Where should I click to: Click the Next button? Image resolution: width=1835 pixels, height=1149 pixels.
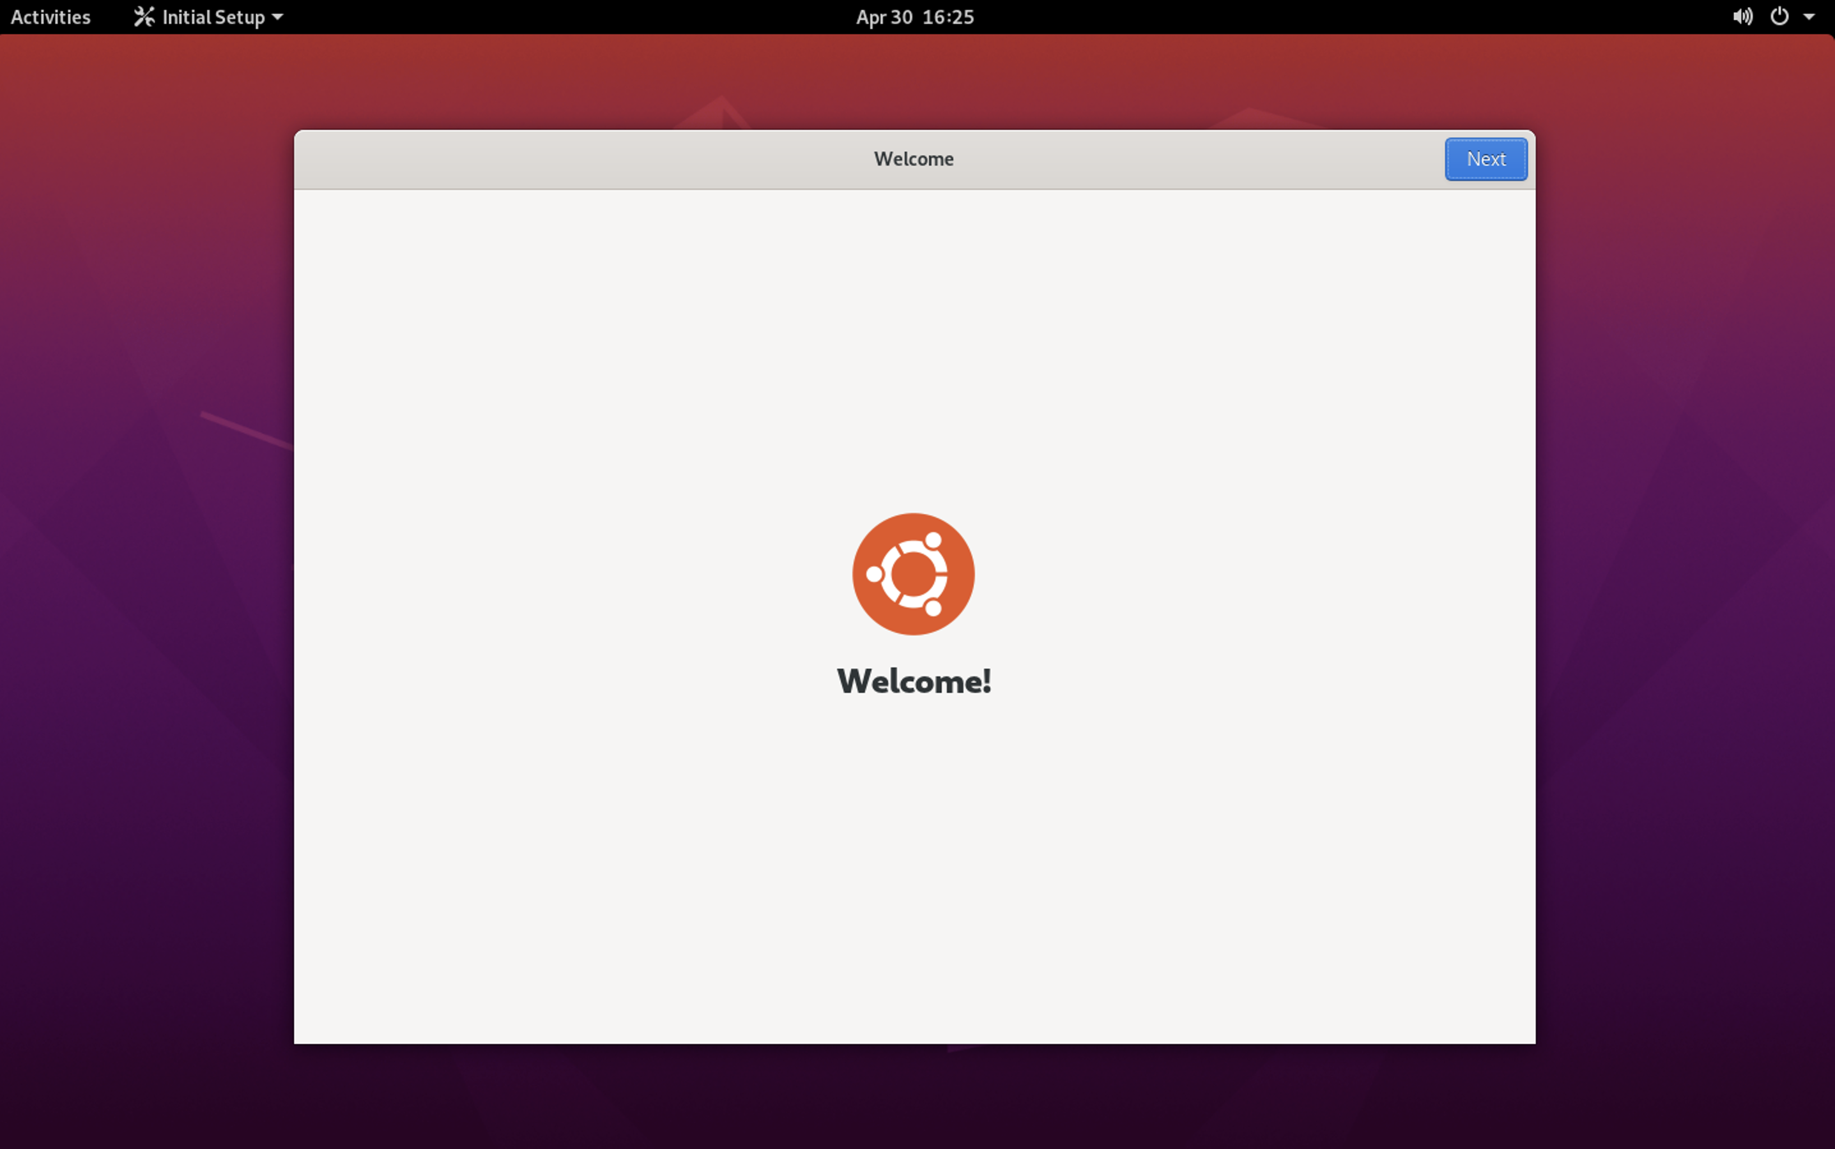click(x=1486, y=159)
